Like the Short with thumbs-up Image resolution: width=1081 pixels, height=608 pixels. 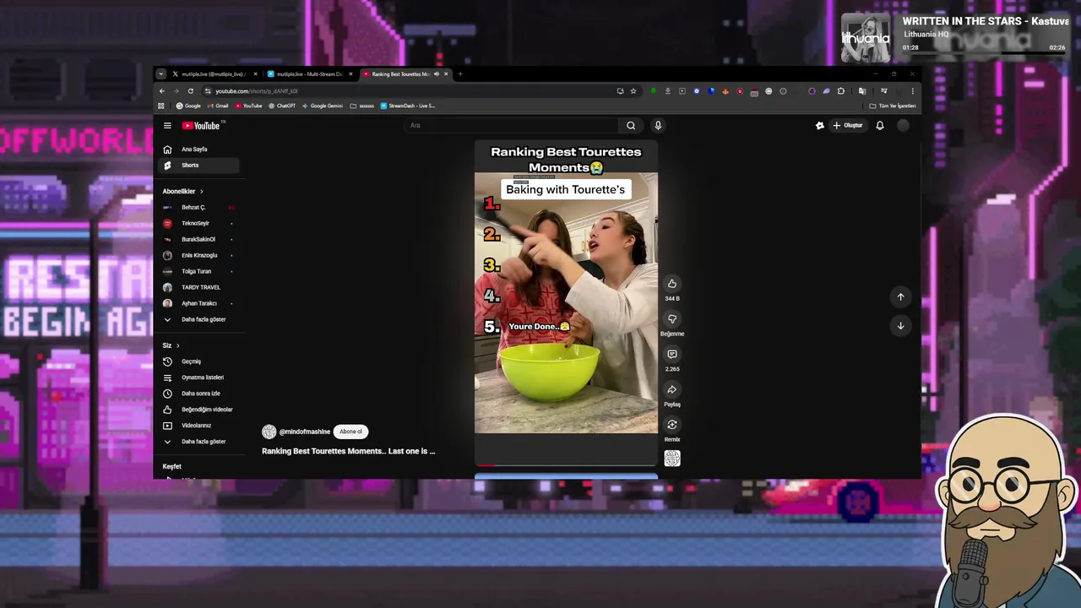tap(672, 284)
